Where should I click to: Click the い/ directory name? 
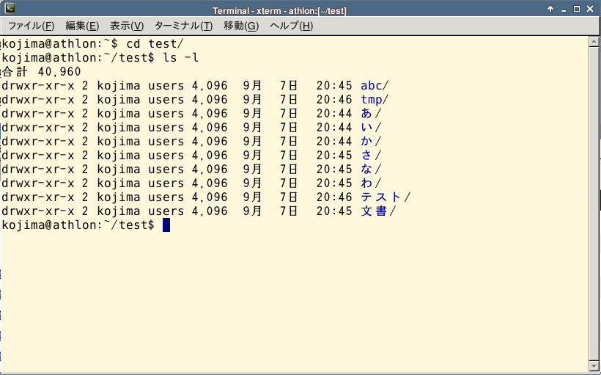[371, 128]
